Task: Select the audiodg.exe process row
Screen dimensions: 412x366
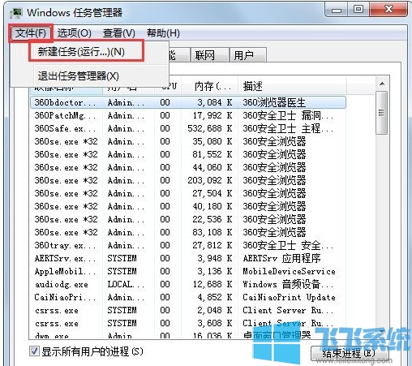Action: (188, 284)
